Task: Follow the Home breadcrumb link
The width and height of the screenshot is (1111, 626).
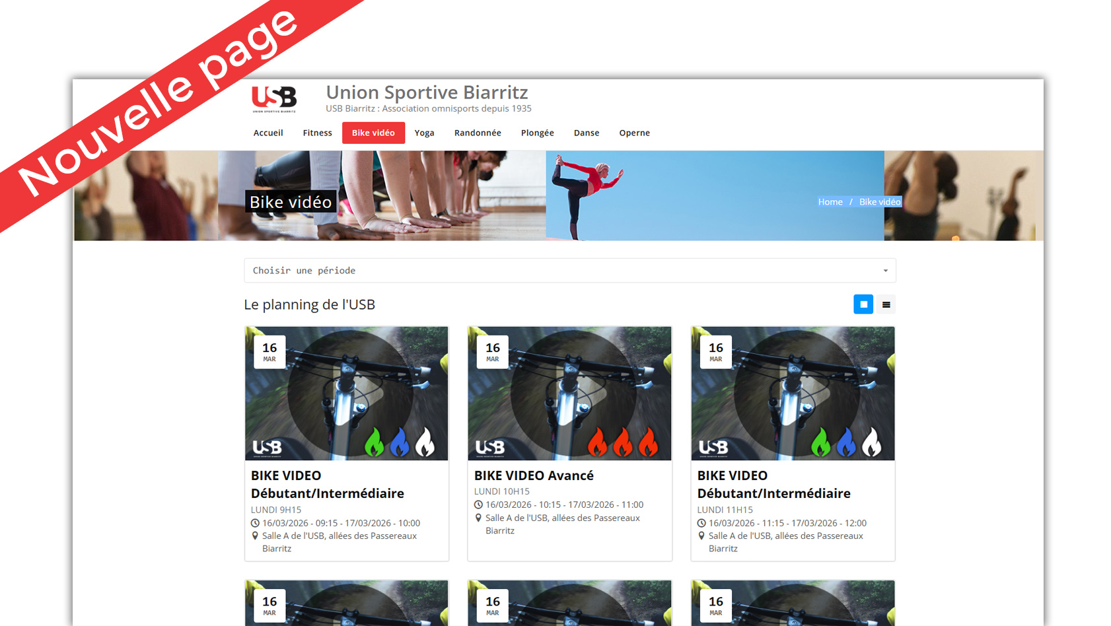Action: pos(830,202)
